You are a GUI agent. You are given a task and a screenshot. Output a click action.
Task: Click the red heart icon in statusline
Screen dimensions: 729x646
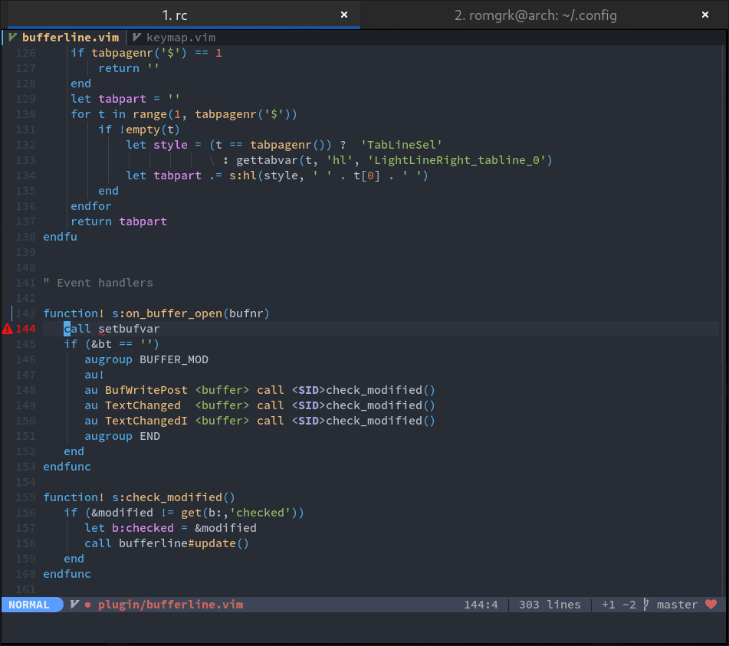pos(711,604)
